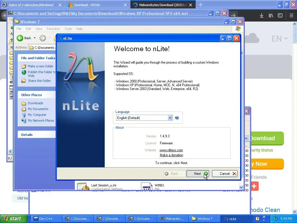Viewport: 297px width, 223px height.
Task: Open Favorites menu in Windows 7 explorer
Action: pos(53,29)
